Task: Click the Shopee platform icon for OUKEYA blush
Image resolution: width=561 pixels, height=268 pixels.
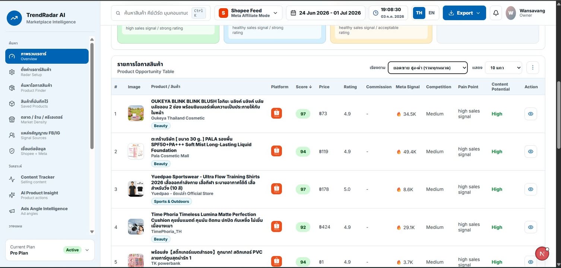Action: [x=276, y=114]
